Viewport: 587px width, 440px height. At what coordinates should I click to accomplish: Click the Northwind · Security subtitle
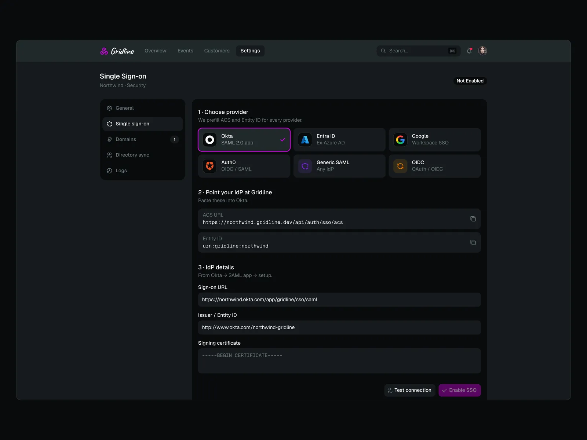[x=123, y=85]
